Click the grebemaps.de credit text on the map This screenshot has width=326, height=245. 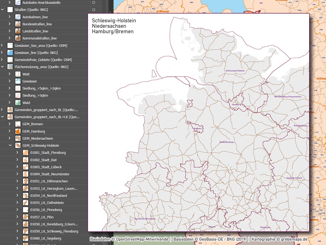[x=294, y=240]
